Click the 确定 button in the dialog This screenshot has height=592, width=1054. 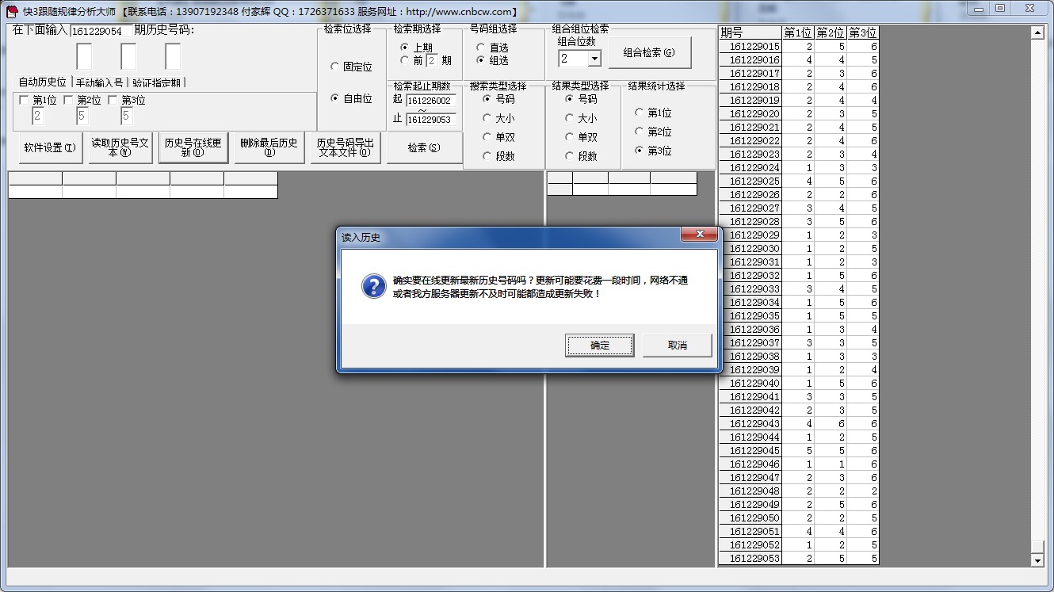(599, 346)
